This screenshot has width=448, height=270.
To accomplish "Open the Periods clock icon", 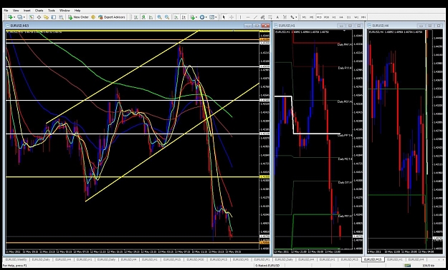I will tap(201, 17).
